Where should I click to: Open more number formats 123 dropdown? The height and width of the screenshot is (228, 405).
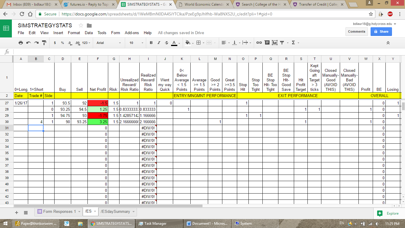[87, 43]
